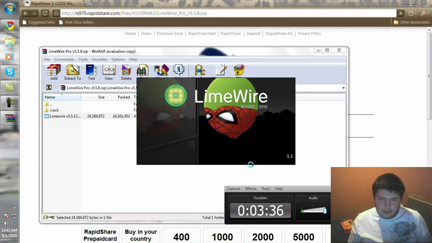
Task: Reload the RapidShare page
Action: [45, 13]
